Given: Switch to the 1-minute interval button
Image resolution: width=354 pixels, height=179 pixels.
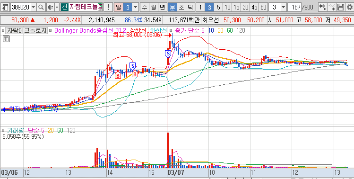Looking at the screenshot, I should pyautogui.click(x=200, y=8).
